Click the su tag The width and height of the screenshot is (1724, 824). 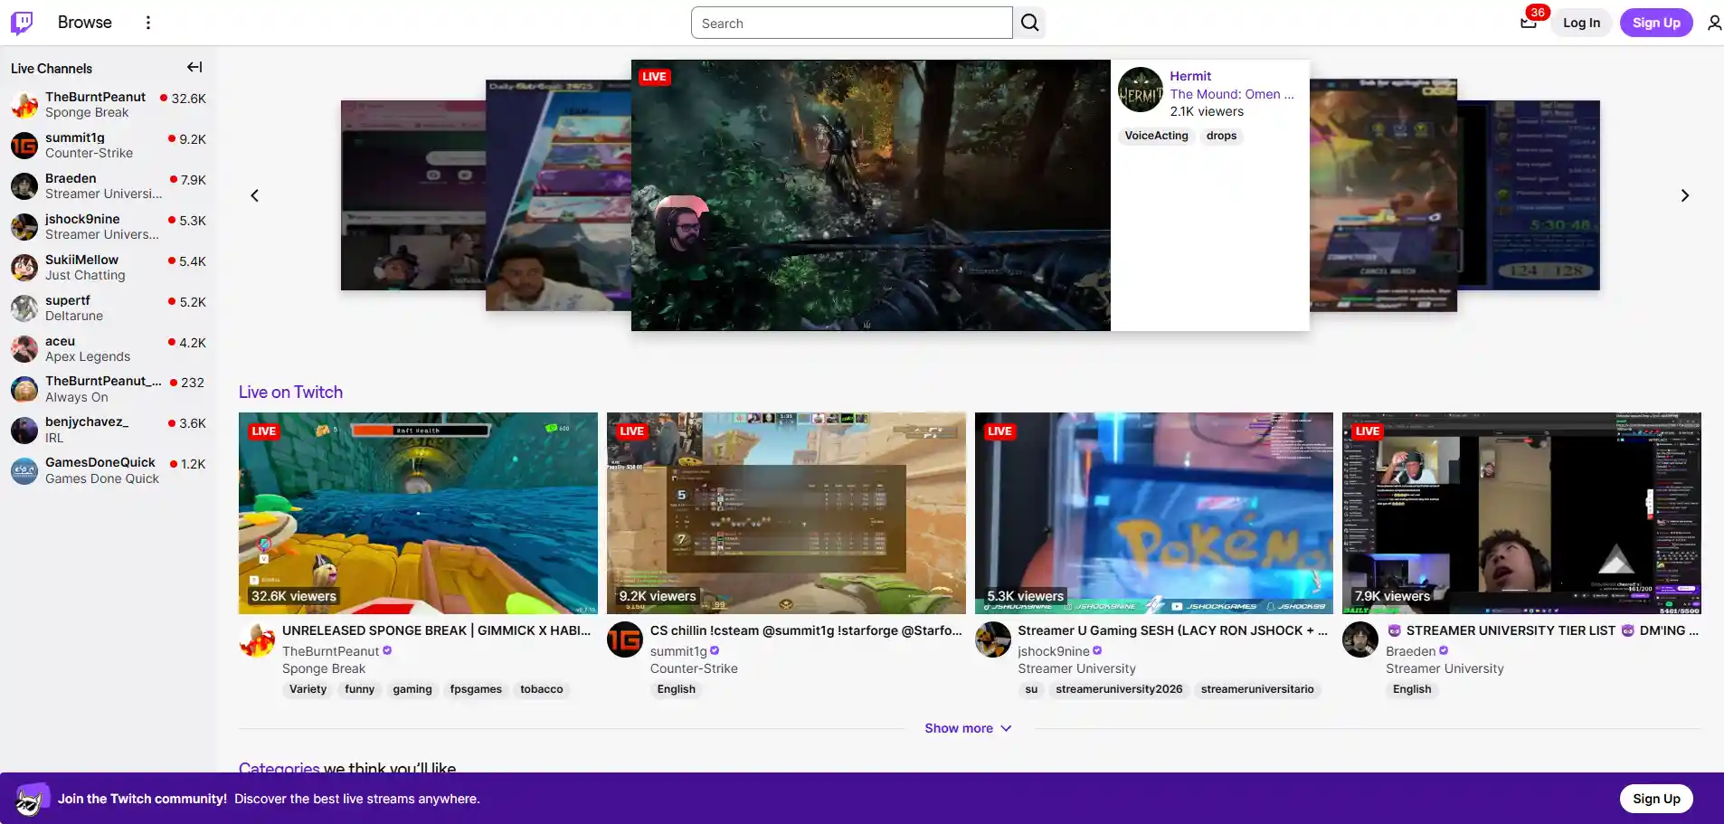click(x=1031, y=689)
